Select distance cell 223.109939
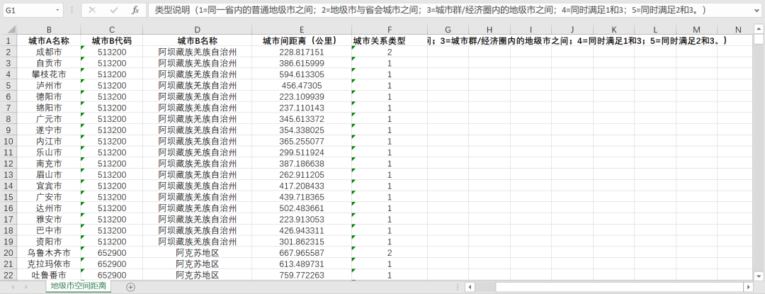Screen dimensions: 765x294 coord(302,96)
